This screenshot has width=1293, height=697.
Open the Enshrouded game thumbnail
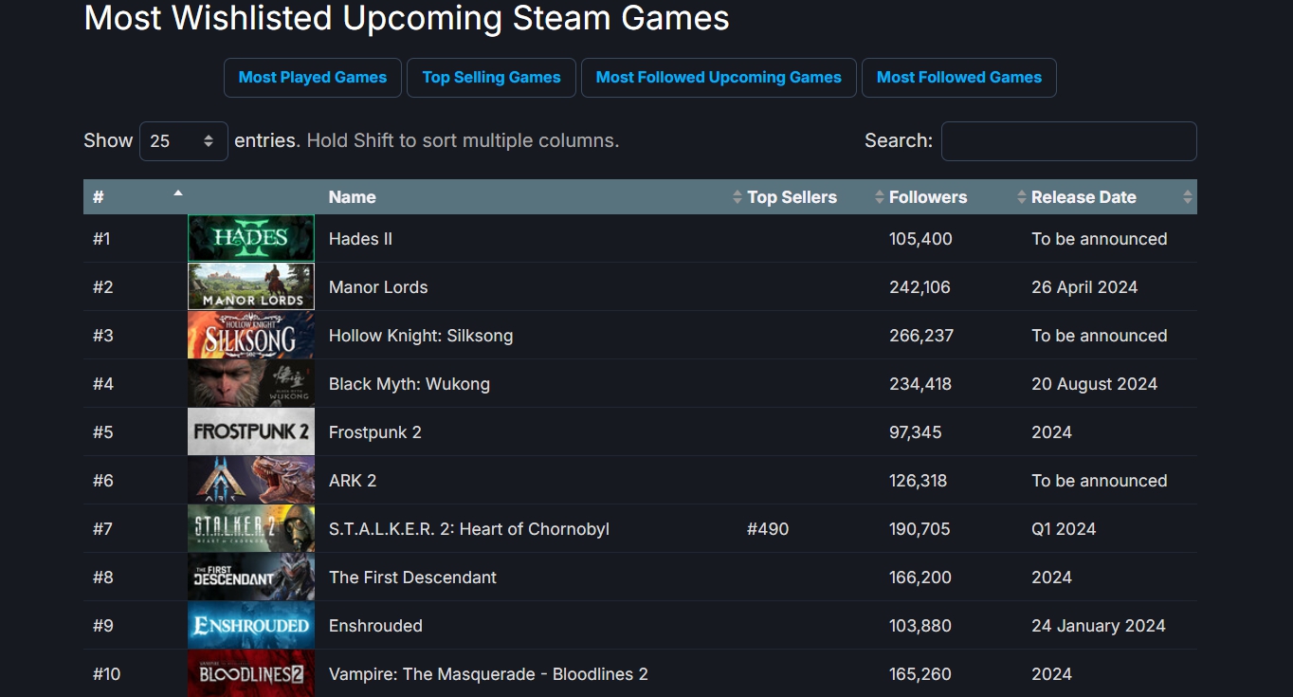pyautogui.click(x=251, y=625)
